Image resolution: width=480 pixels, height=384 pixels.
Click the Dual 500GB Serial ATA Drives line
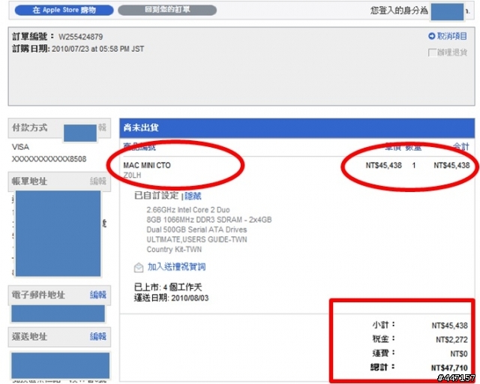(196, 229)
